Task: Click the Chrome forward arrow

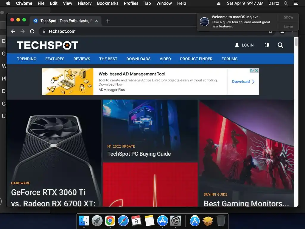Action: tap(23, 31)
